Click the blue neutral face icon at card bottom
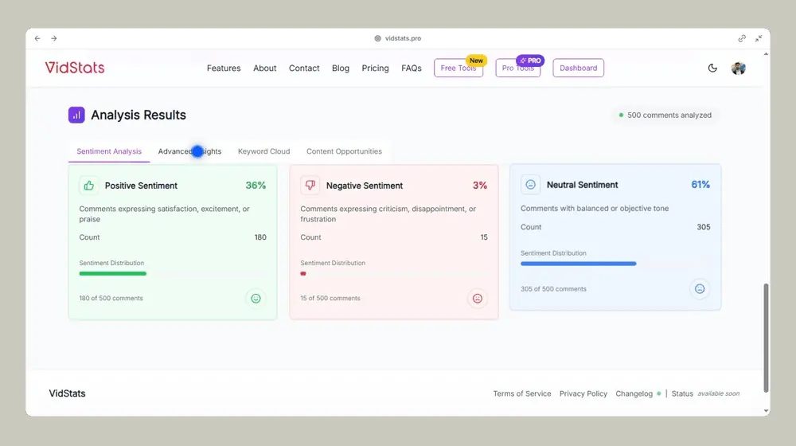Viewport: 796px width, 446px height. pos(700,289)
